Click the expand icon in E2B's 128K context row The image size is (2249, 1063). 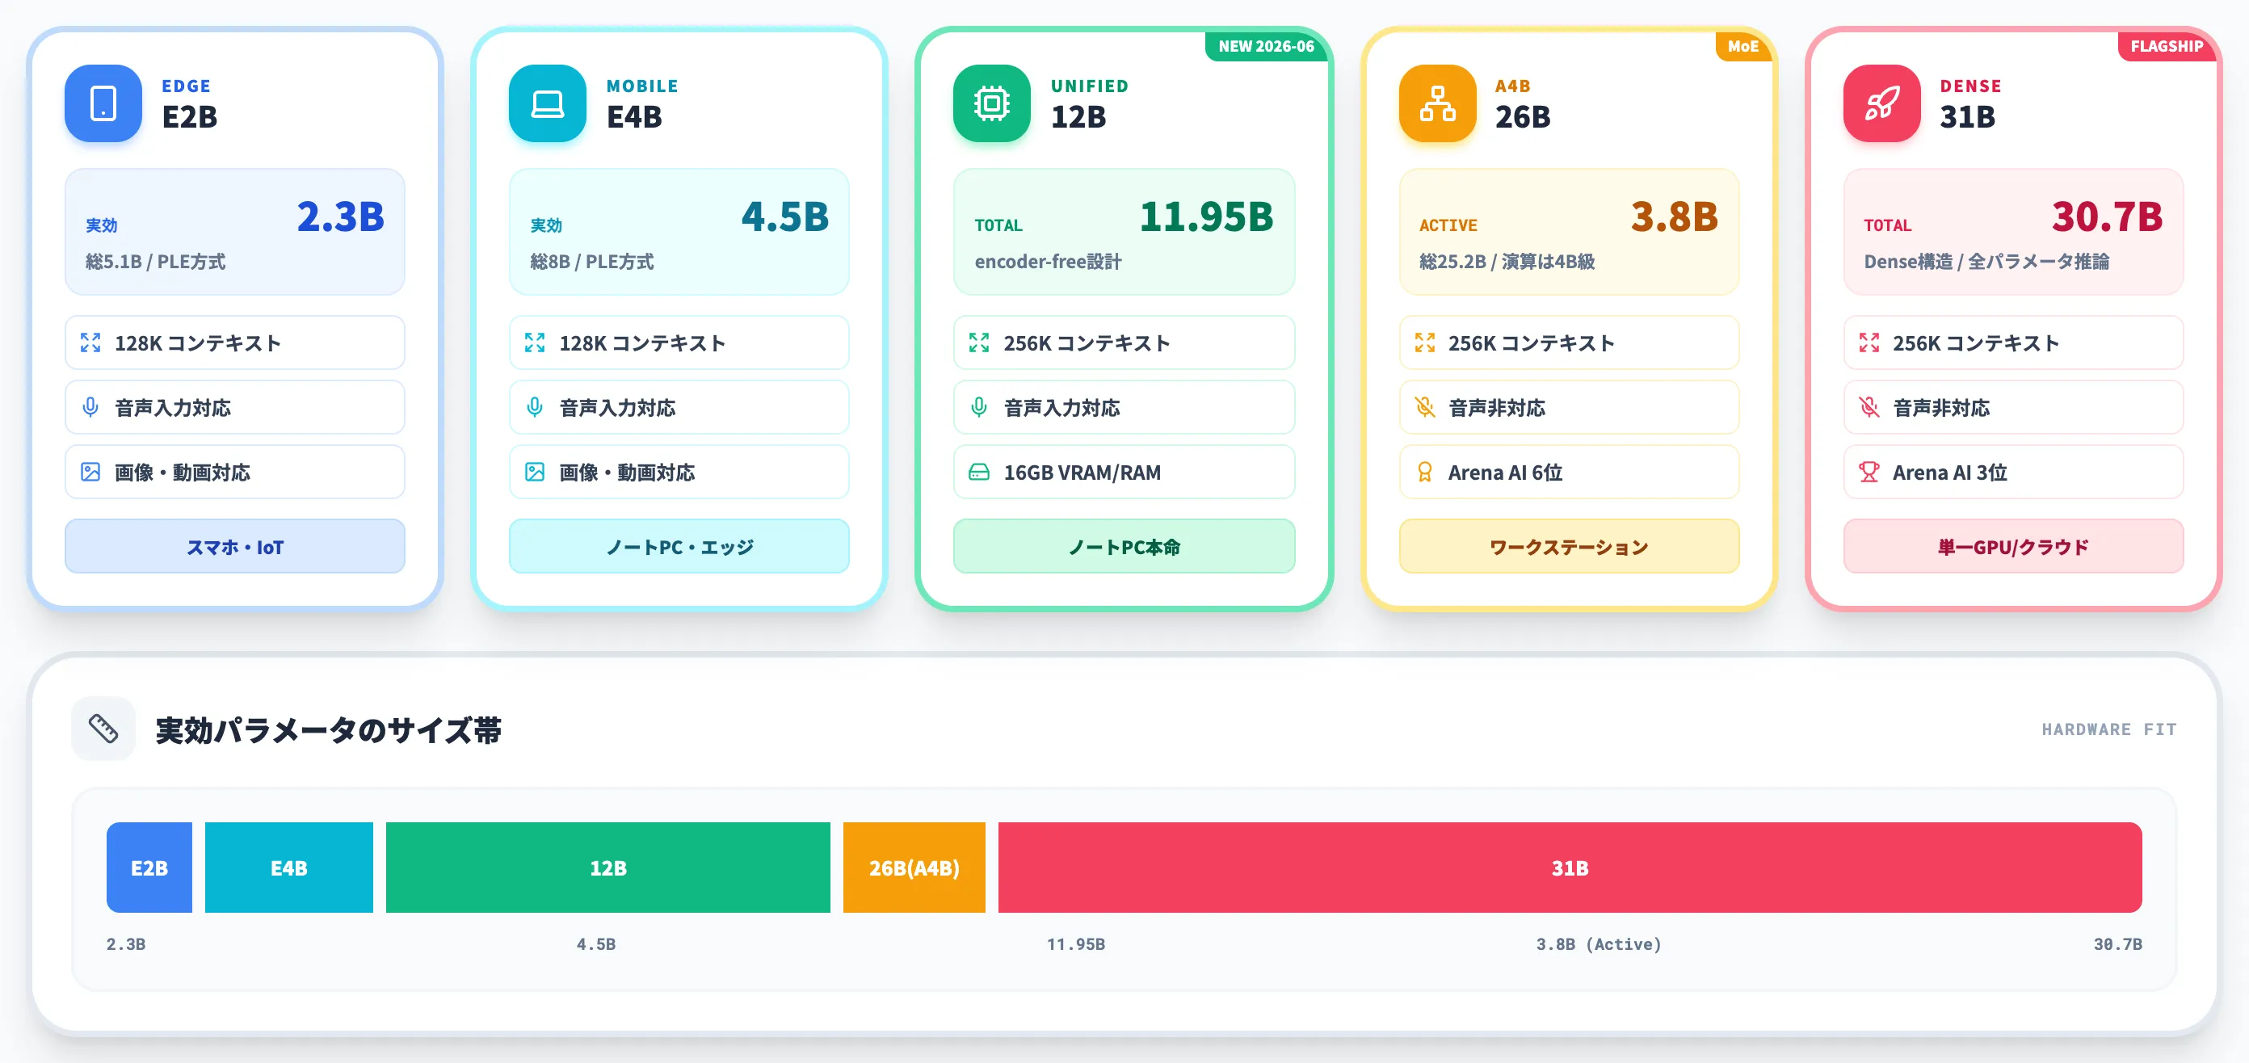click(x=90, y=343)
